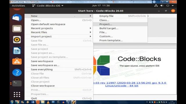Open the Terminal from the dock

[x=17, y=83]
